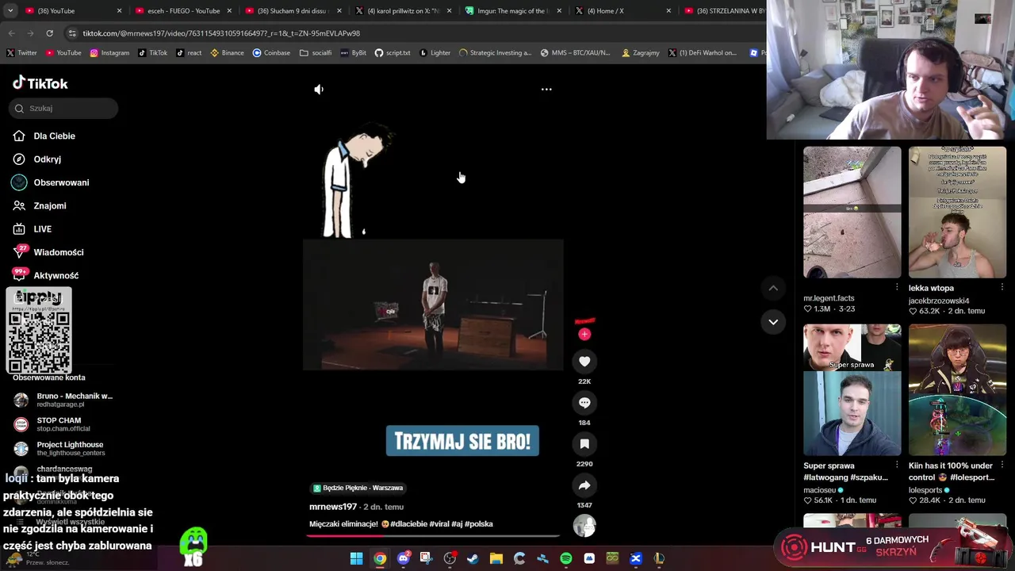Bookmark the video to favorites
This screenshot has height=571, width=1015.
point(584,444)
